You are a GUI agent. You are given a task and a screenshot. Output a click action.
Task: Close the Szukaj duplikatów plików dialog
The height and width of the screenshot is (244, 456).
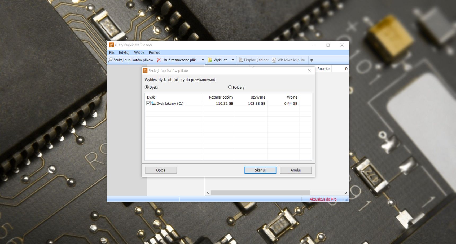[310, 71]
